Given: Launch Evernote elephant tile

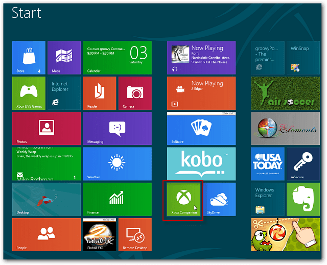Looking at the screenshot, I should (303, 199).
